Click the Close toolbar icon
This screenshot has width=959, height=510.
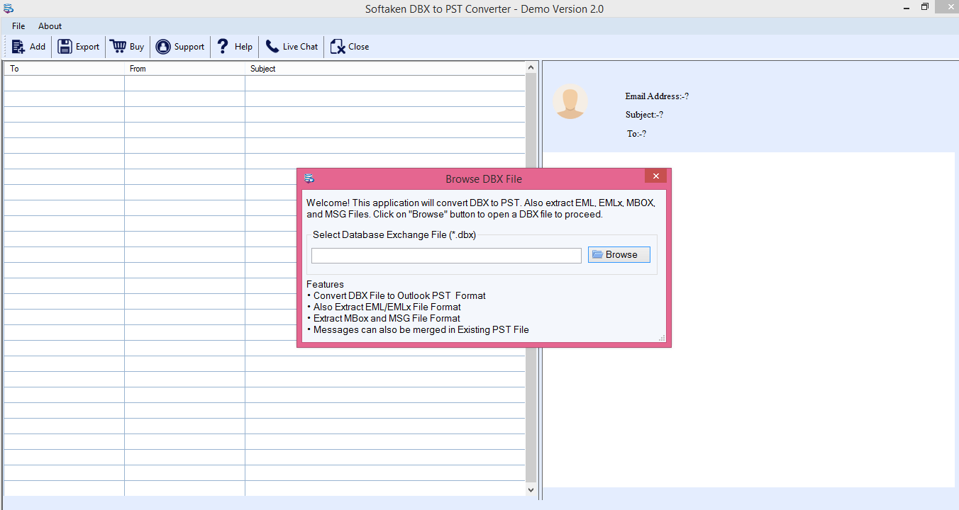338,47
